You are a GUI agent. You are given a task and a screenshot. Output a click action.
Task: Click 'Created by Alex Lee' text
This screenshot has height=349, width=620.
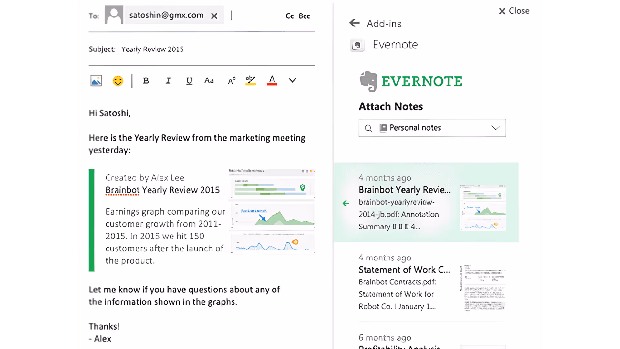[145, 178]
